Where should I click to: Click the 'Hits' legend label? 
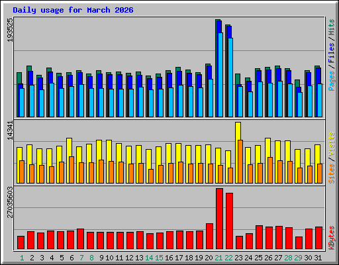[x=332, y=27]
